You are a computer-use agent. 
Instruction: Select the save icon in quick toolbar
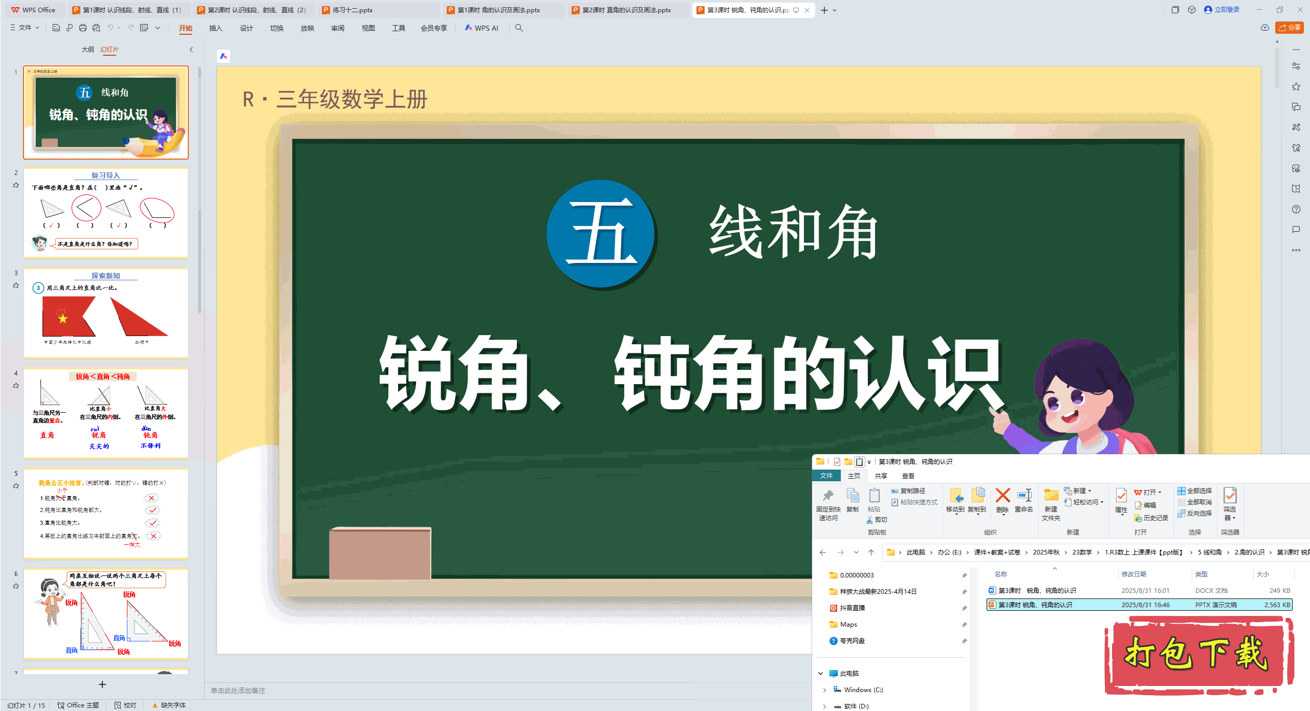(56, 28)
